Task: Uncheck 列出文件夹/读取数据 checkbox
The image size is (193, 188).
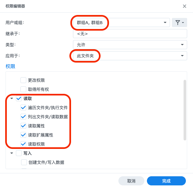Action: pyautogui.click(x=23, y=117)
